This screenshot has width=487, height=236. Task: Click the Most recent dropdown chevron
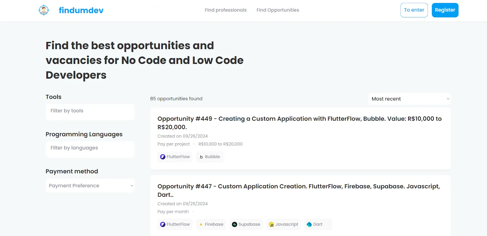(448, 99)
